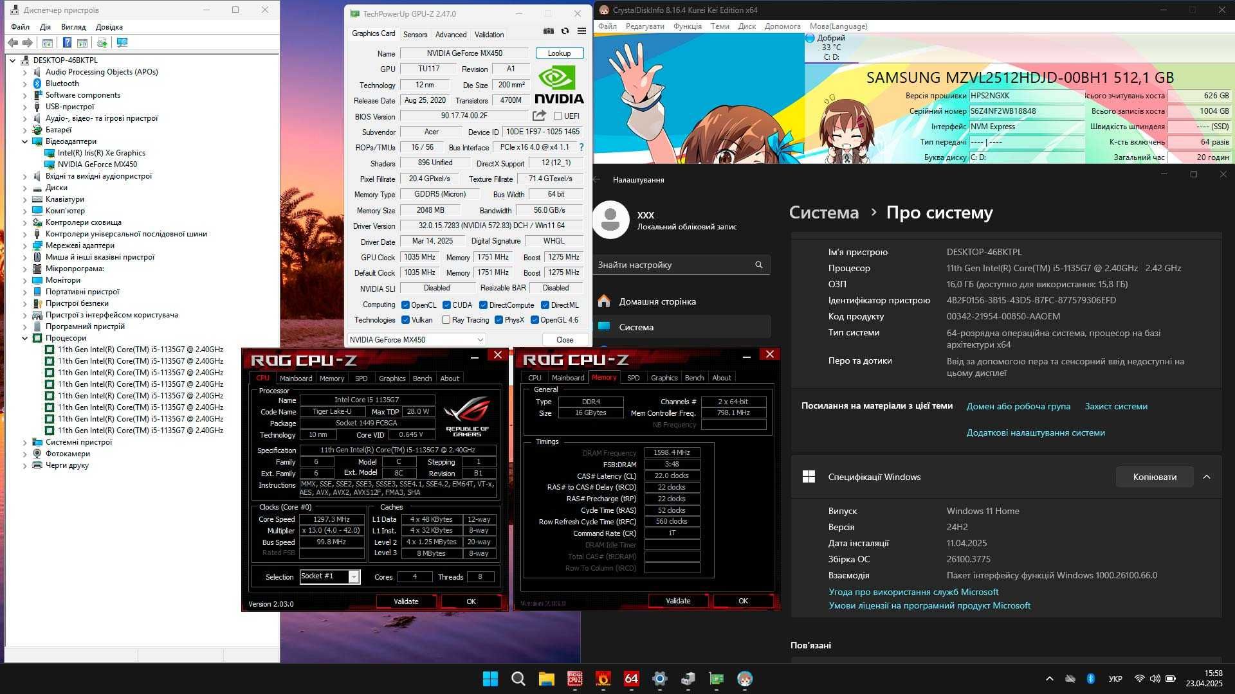
Task: Select NVIDIA GeForce MX450 in device tree
Action: (x=97, y=165)
